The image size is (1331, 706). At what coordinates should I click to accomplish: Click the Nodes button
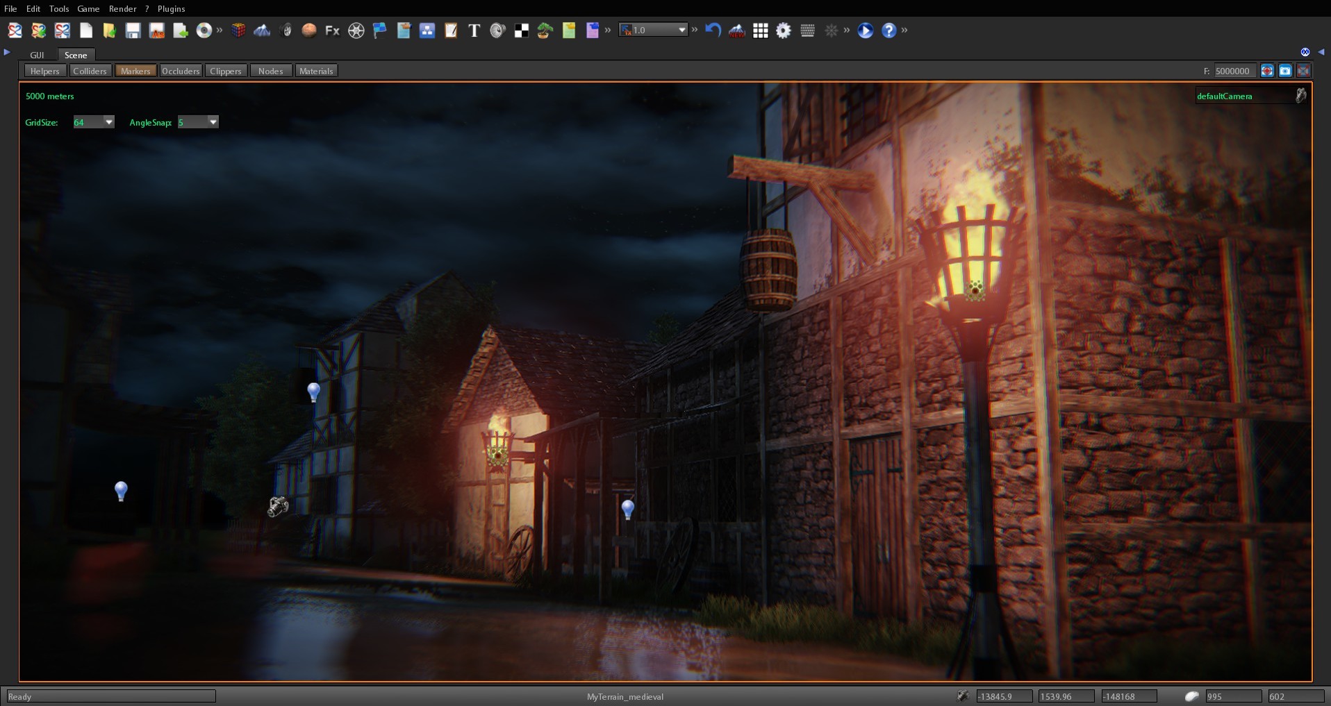(270, 70)
